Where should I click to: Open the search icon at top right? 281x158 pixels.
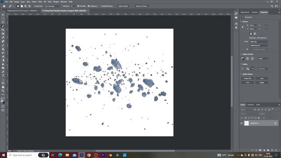point(272,6)
